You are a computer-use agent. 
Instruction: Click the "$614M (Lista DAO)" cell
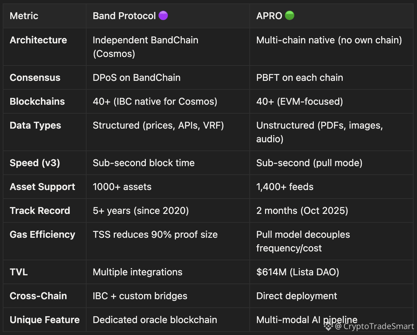tap(297, 272)
